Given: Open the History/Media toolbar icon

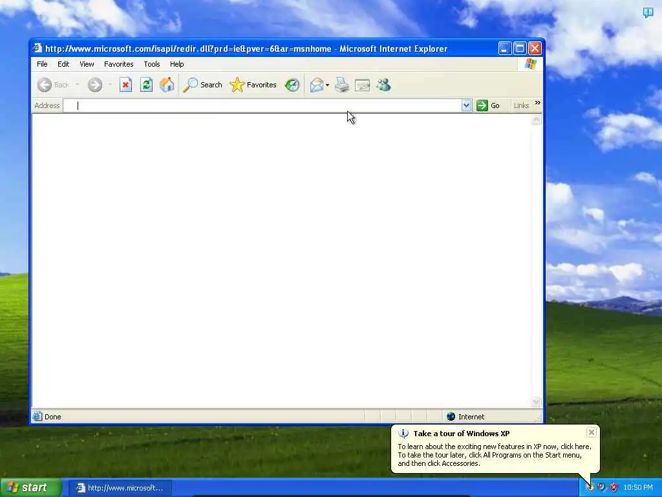Looking at the screenshot, I should (292, 85).
